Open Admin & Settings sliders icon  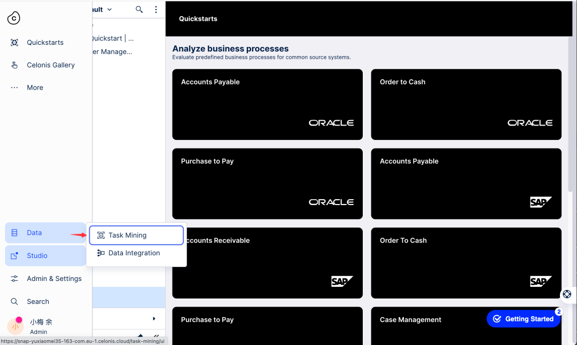click(x=14, y=279)
